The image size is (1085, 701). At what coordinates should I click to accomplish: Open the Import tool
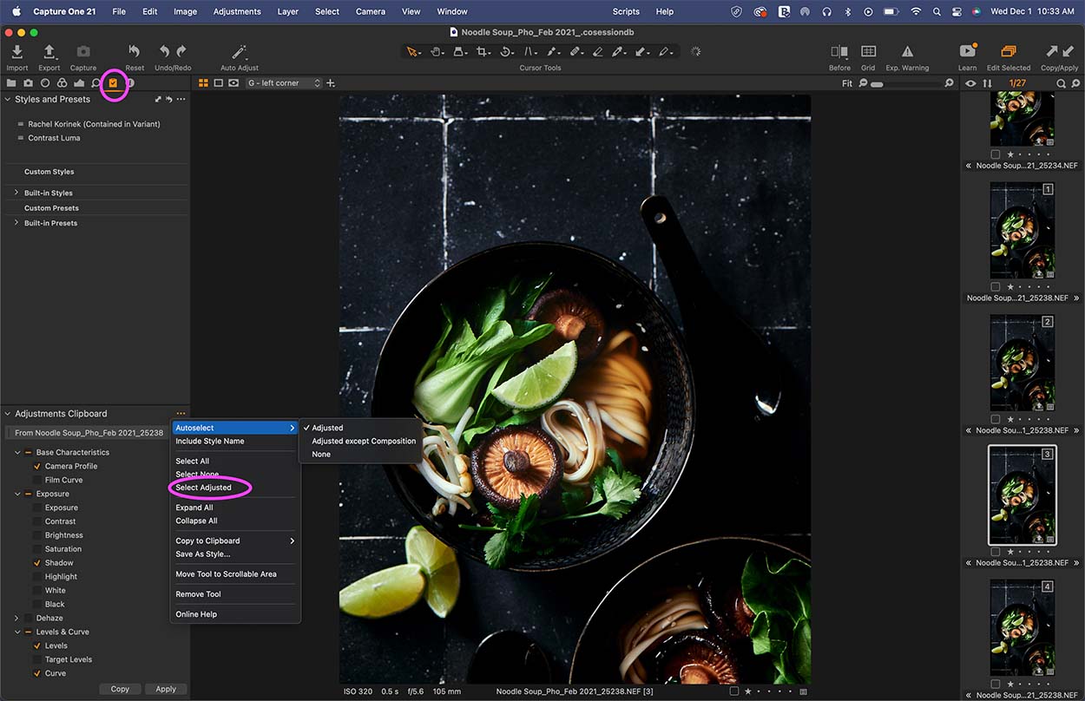pos(16,54)
